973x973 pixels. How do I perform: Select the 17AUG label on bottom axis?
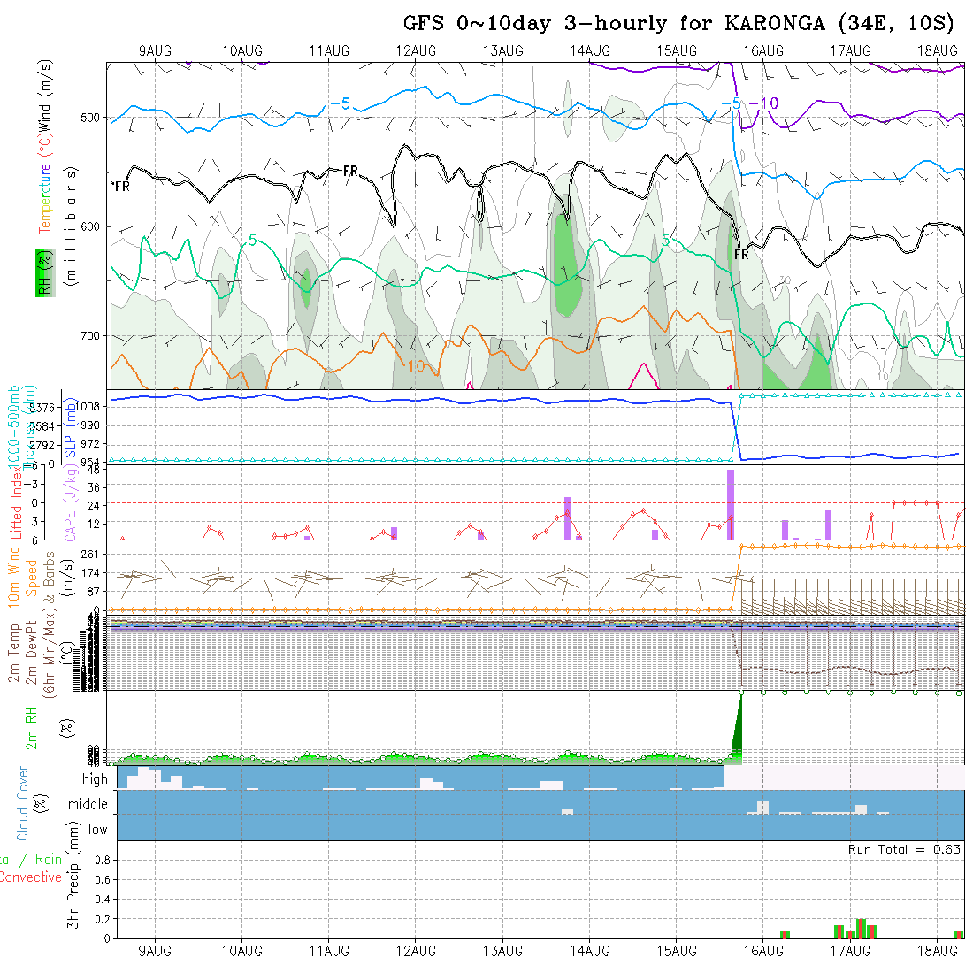pos(850,951)
